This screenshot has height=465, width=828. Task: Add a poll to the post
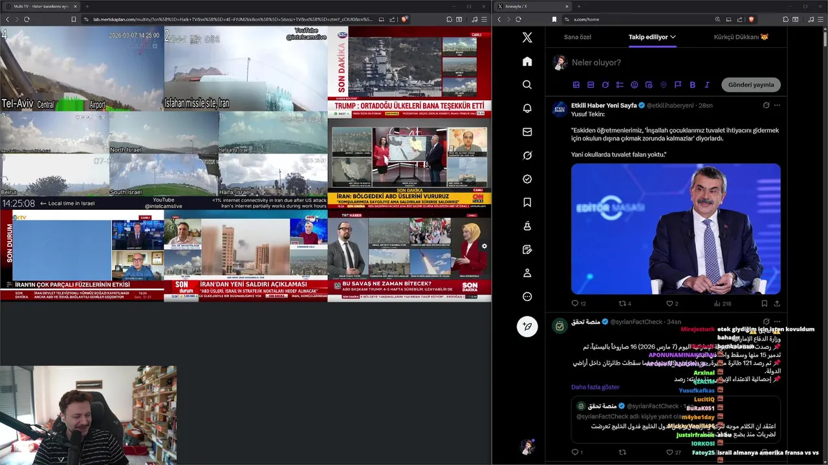620,85
